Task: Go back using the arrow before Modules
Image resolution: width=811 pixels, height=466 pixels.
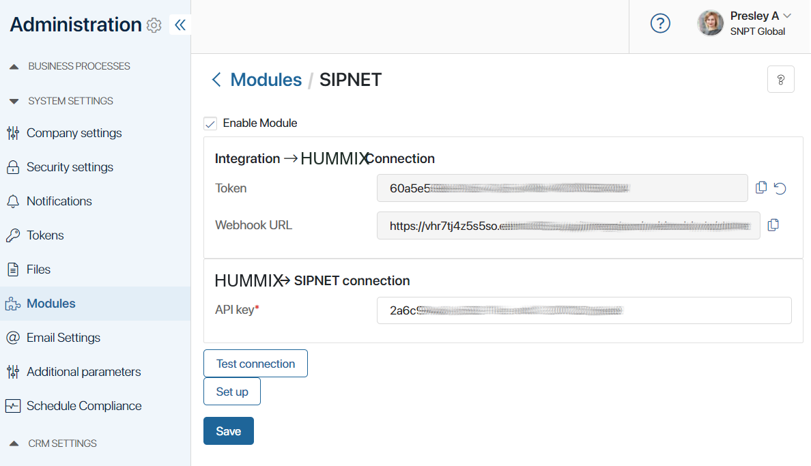Action: pyautogui.click(x=216, y=80)
